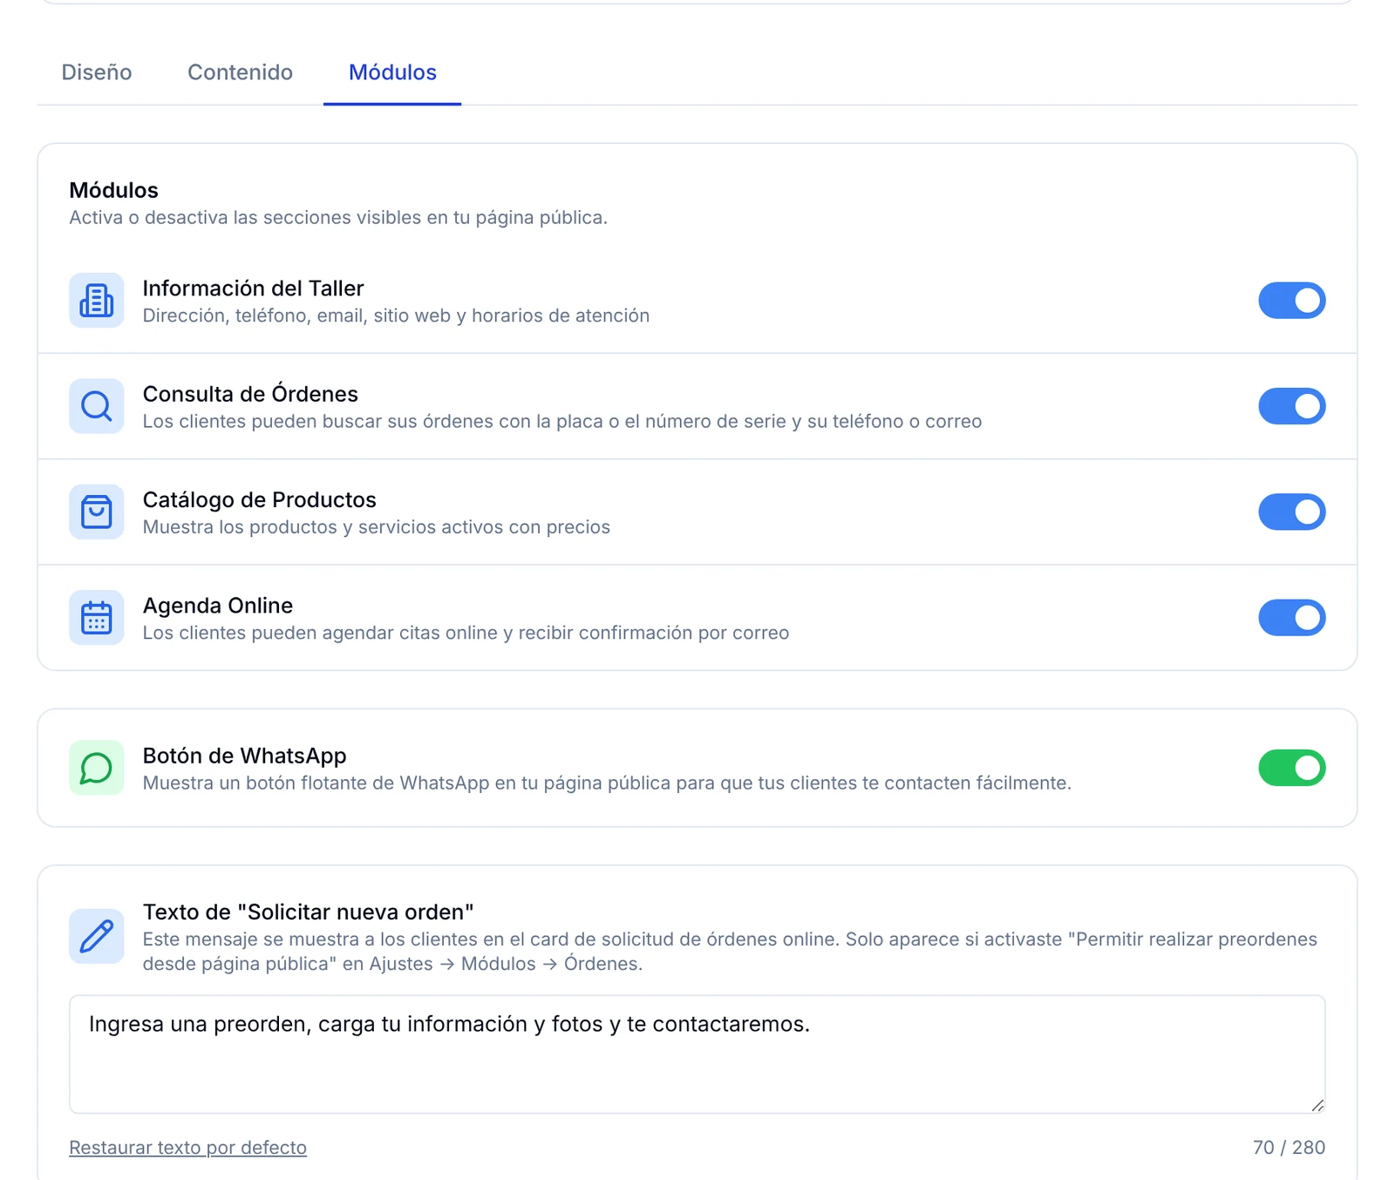The image size is (1395, 1180).
Task: Click the pencil icon beside Solicitar nueva orden
Action: 96,936
